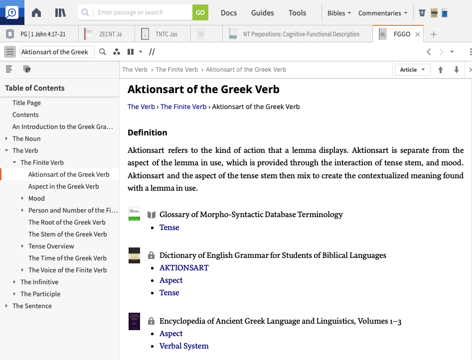
Task: Open the history dropdown arrow
Action: click(452, 52)
